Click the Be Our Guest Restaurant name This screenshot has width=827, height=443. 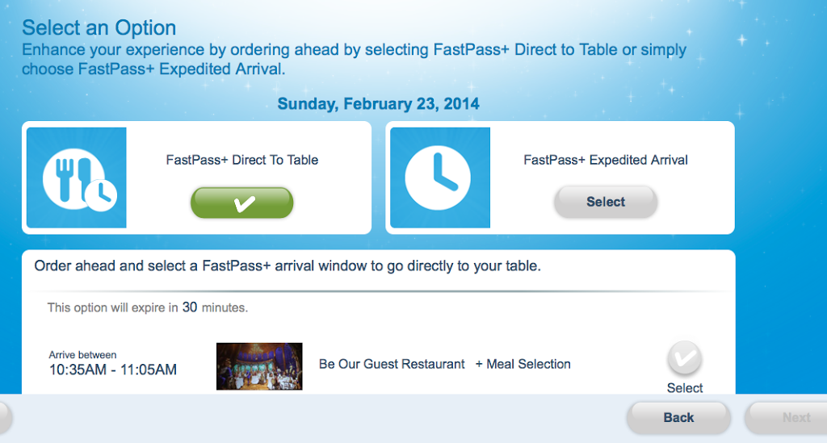[x=392, y=364]
